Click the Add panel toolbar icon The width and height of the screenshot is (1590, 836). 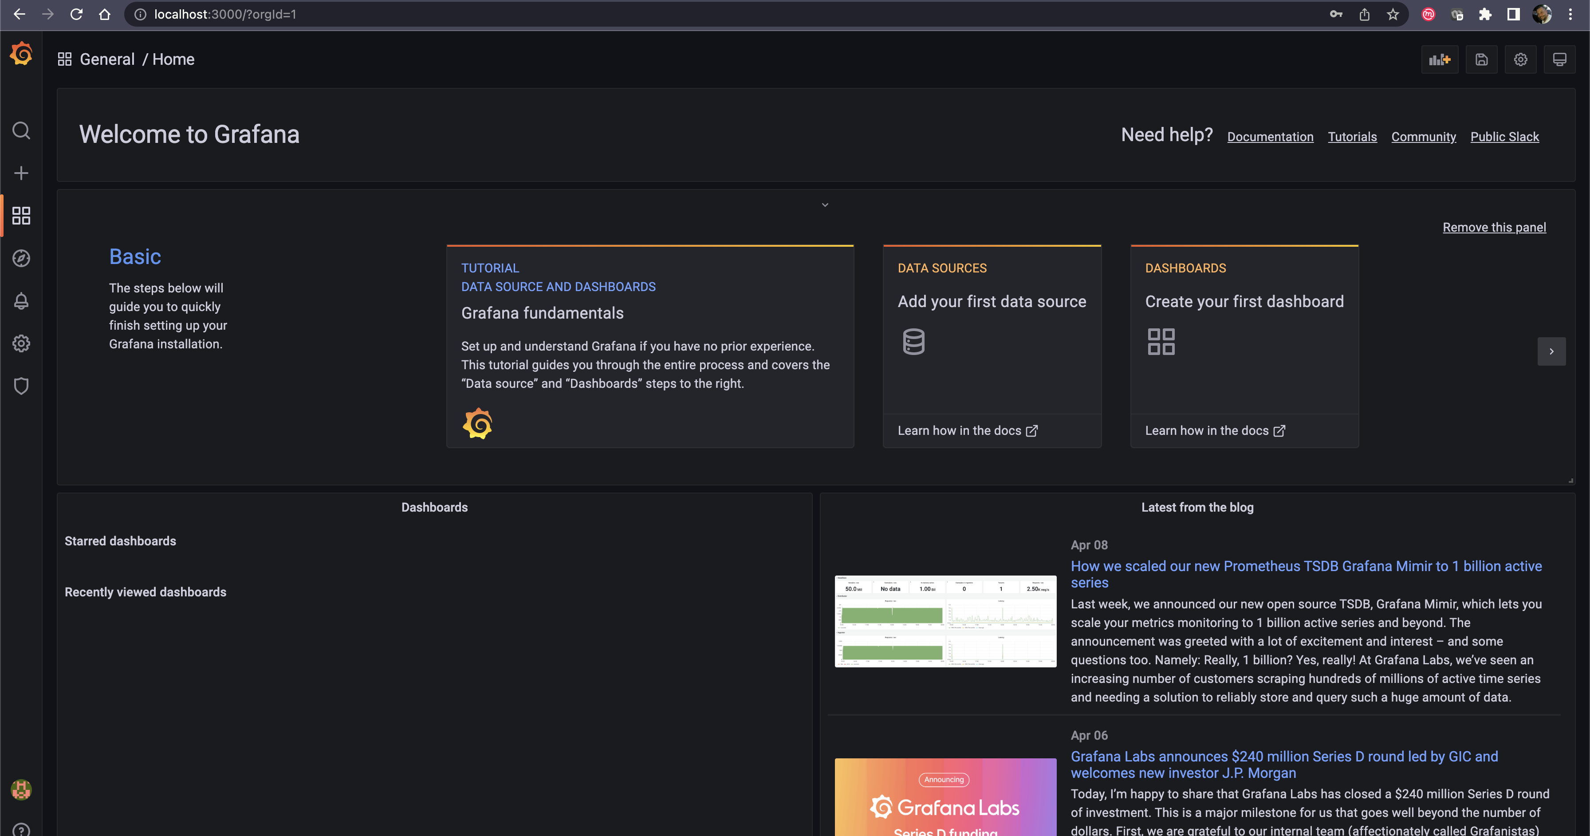1440,59
